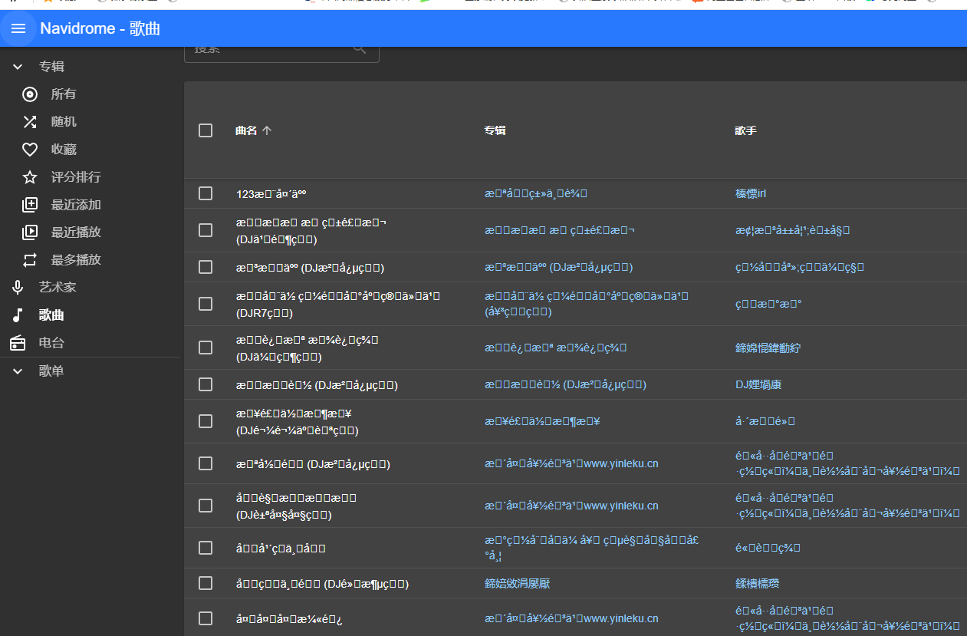Click the library-add icon for 最近添加
The width and height of the screenshot is (967, 636).
pos(30,205)
